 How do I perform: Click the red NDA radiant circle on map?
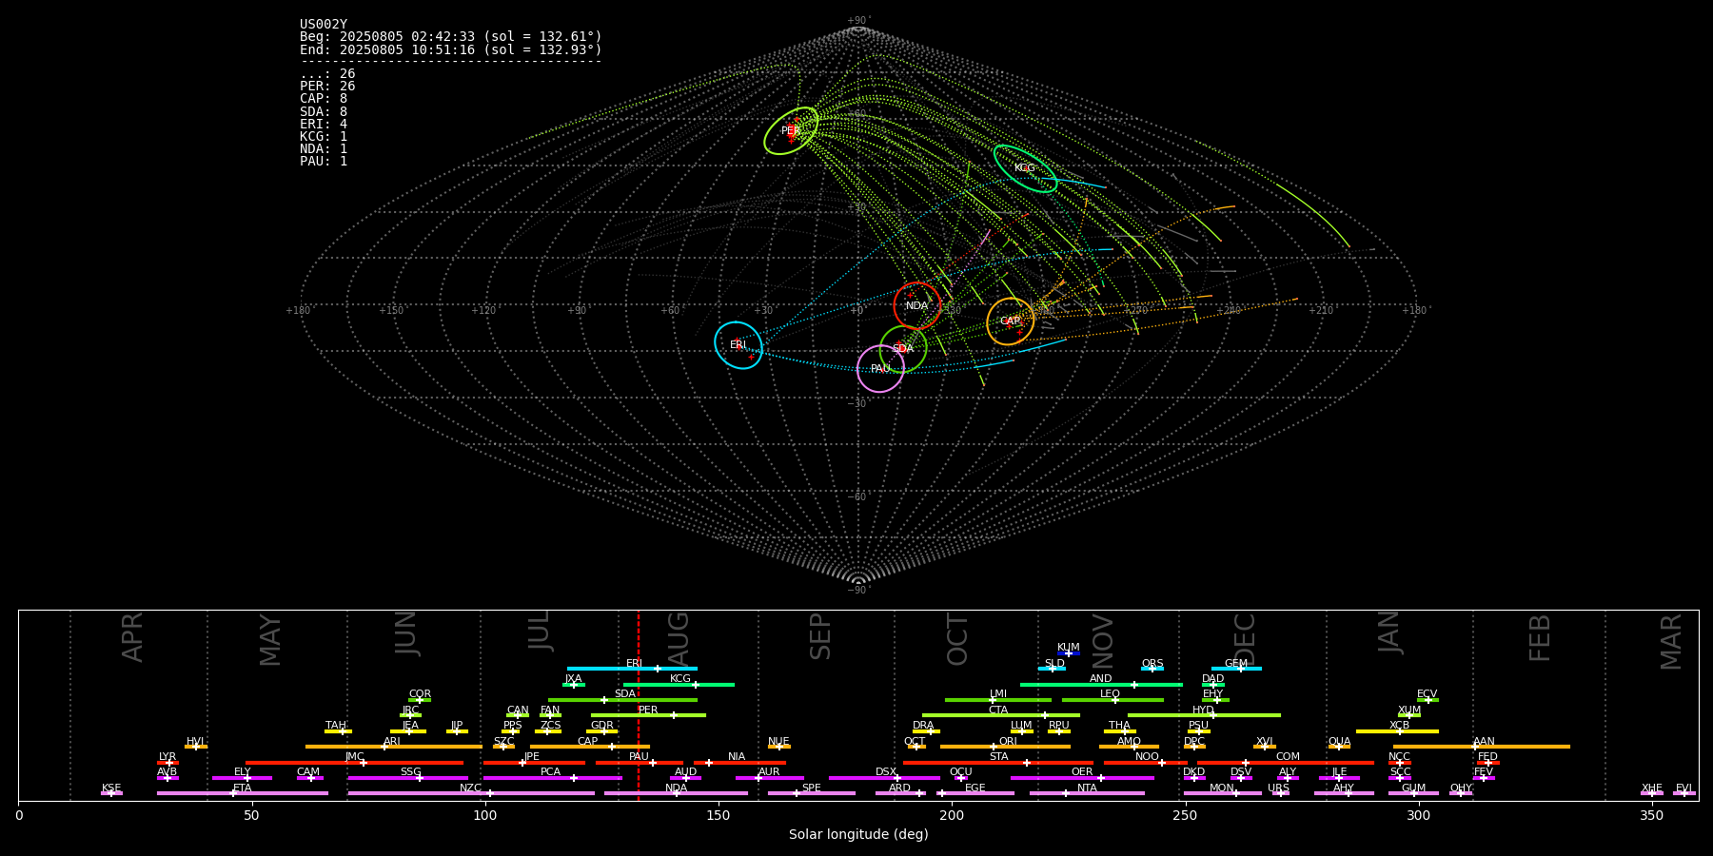pos(917,305)
